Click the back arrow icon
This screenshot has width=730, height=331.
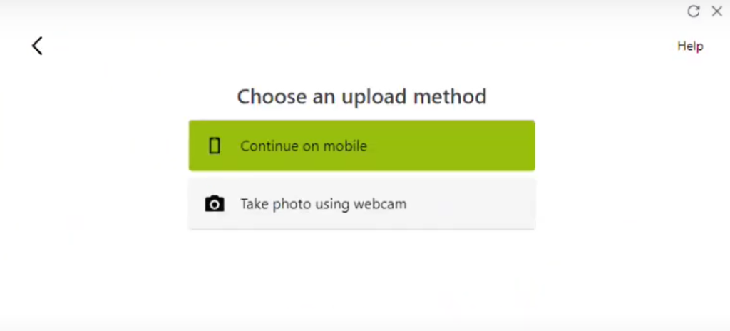tap(37, 46)
